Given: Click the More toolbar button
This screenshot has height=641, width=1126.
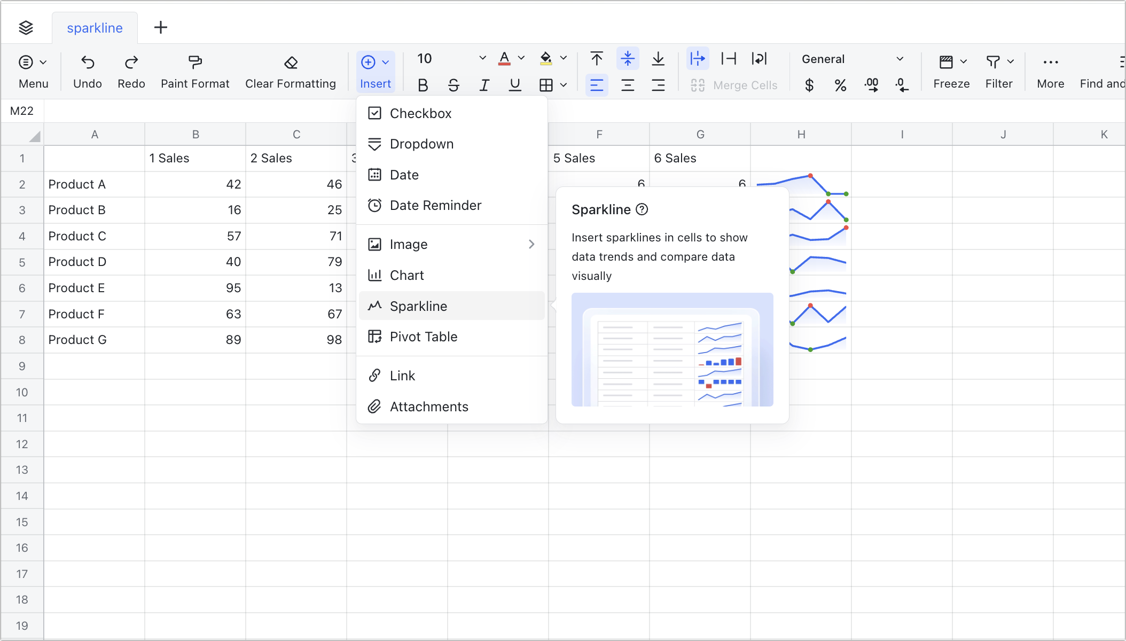Looking at the screenshot, I should tap(1050, 71).
